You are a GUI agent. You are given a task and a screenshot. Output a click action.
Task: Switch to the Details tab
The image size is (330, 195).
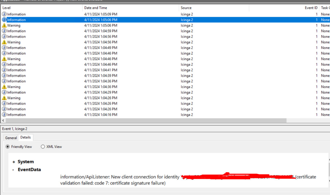click(x=26, y=137)
